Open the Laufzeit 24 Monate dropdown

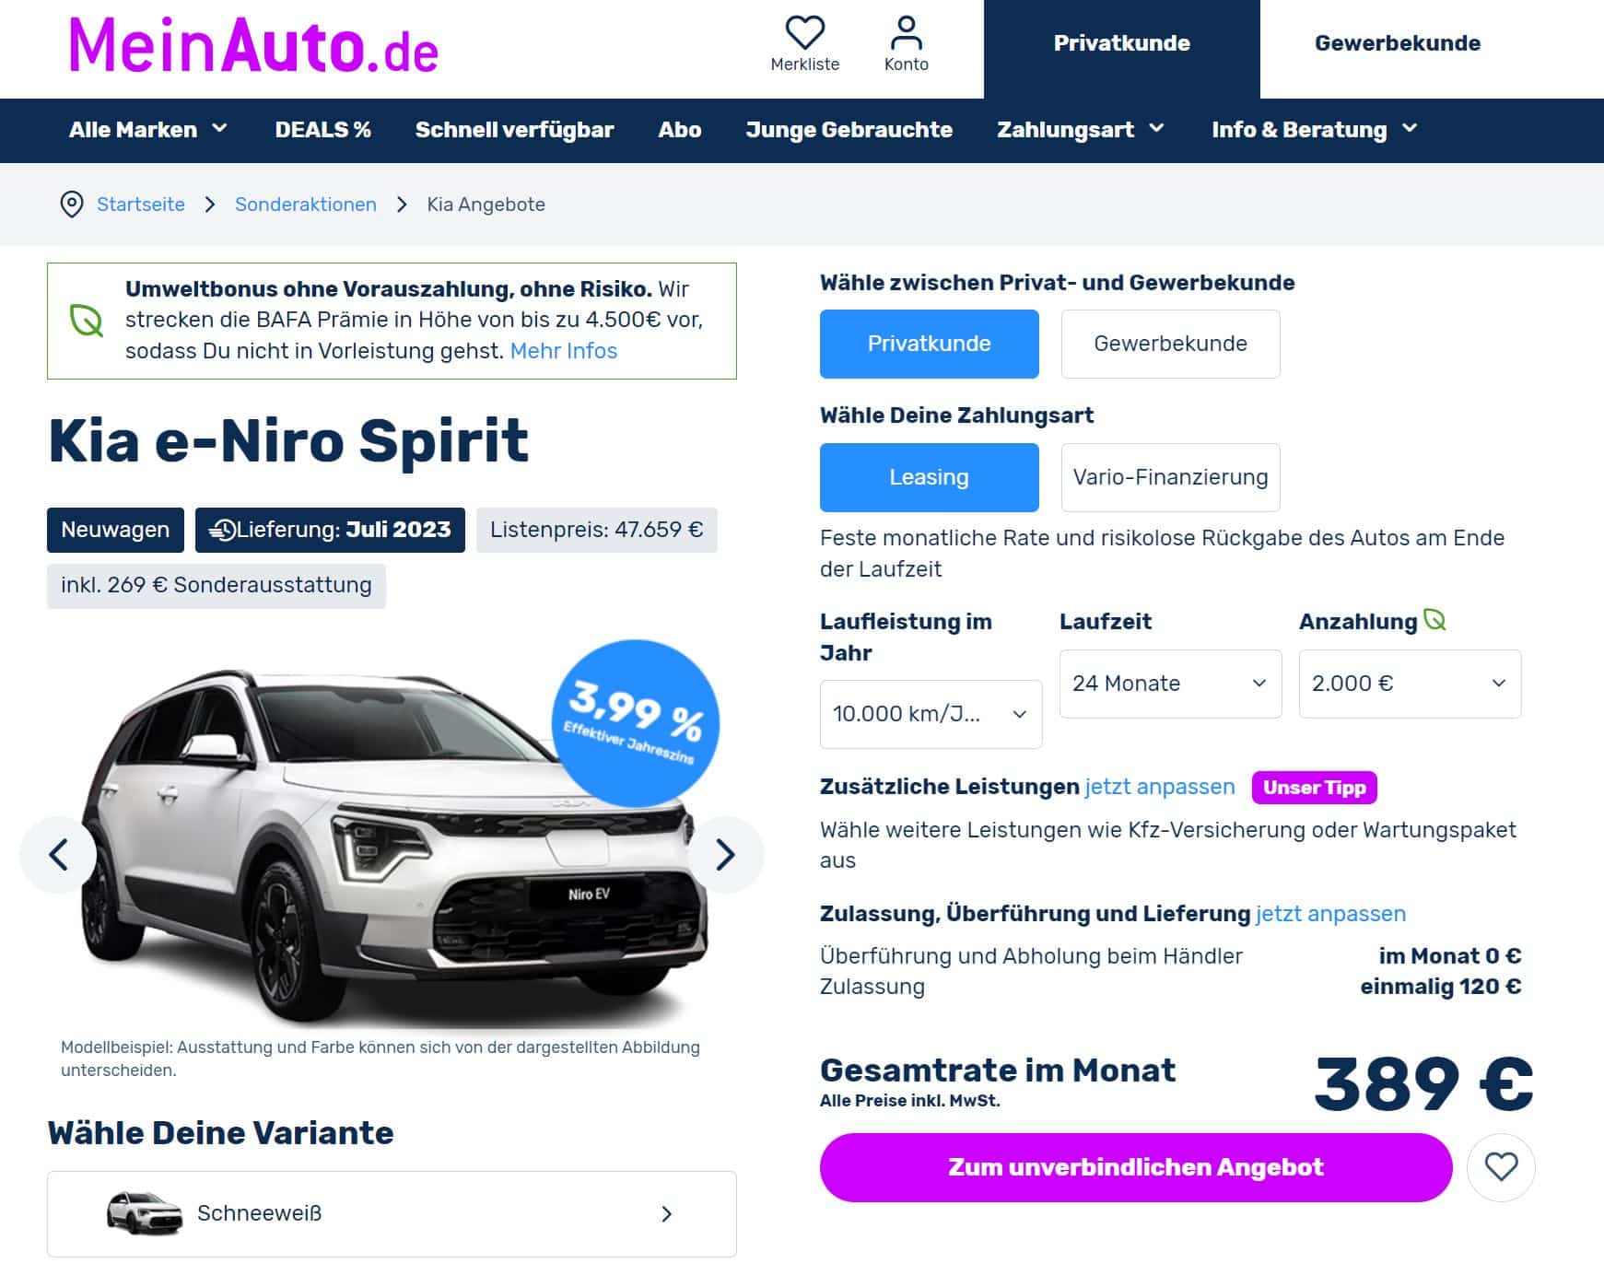1170,684
